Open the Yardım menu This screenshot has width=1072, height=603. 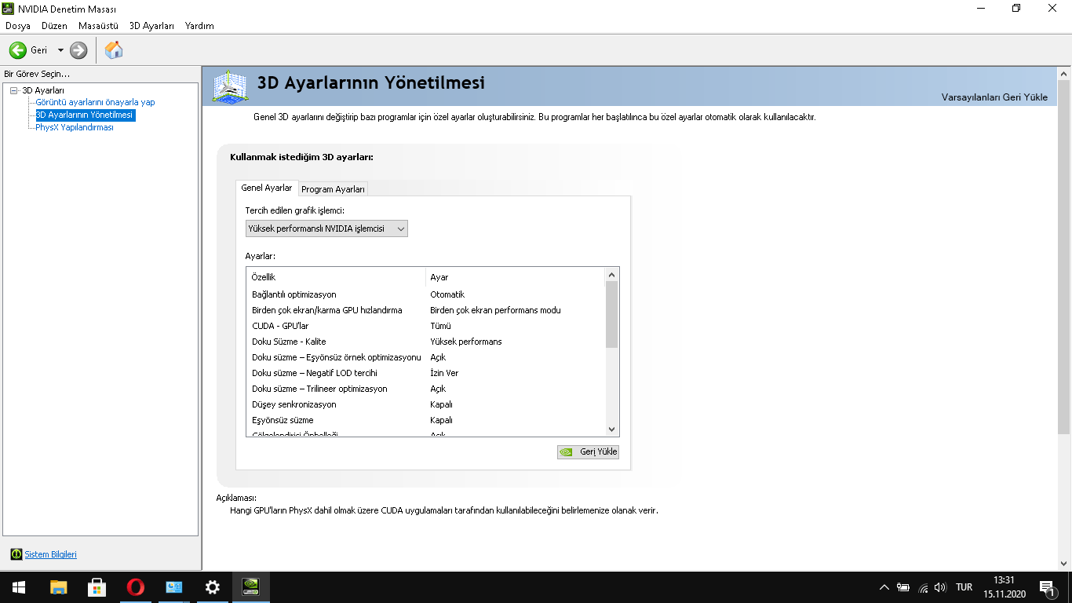[199, 26]
